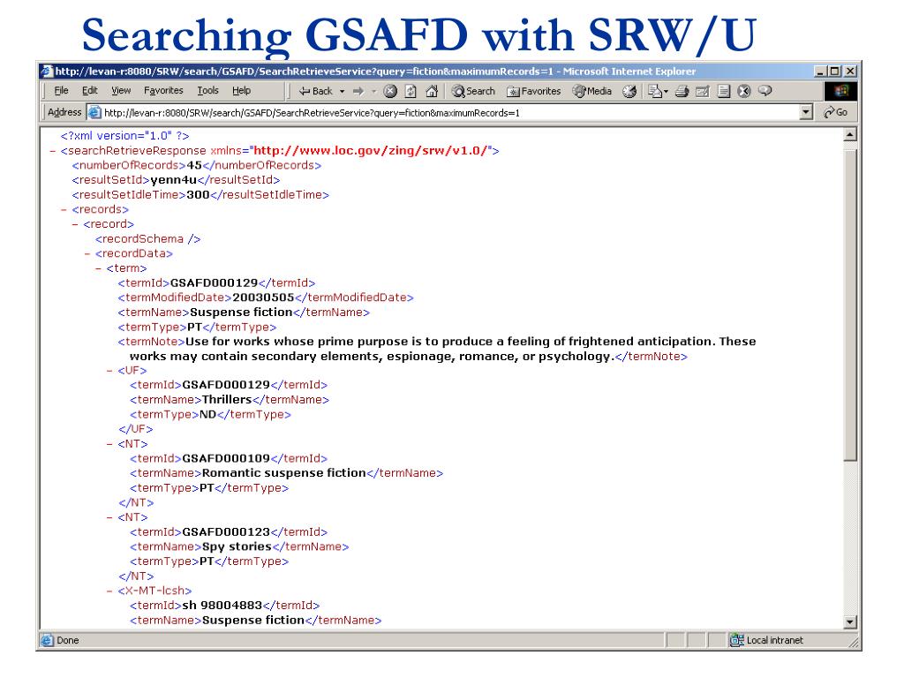
Task: Click the scroll up arrow
Action: click(850, 135)
